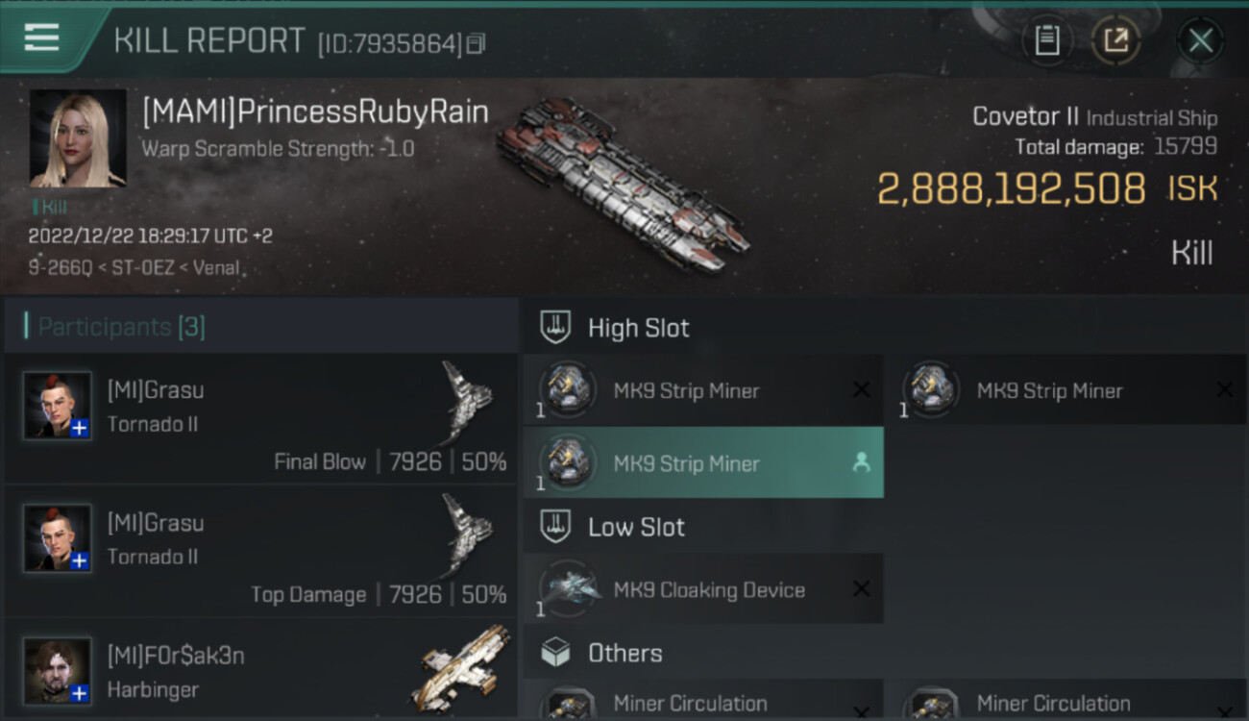Close the kill report window
The image size is (1249, 721).
1200,40
